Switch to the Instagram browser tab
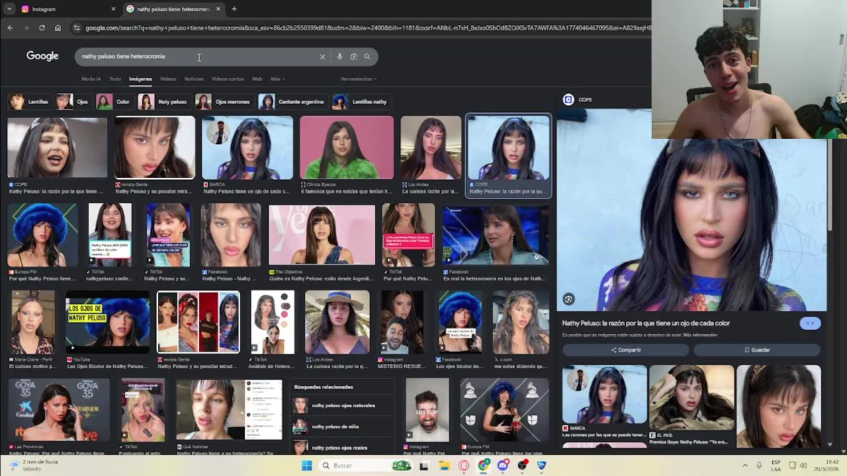Screen dimensions: 847x476 66,9
